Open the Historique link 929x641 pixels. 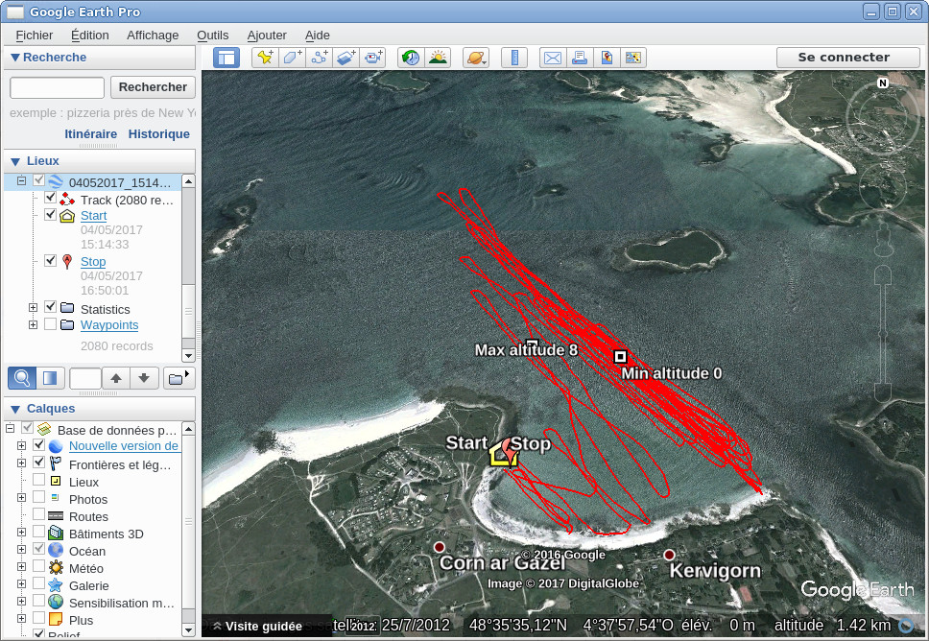pos(158,134)
